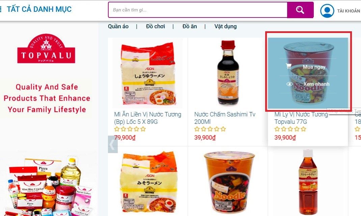This screenshot has width=361, height=216.
Task: Select the Quần áo category tab
Action: (x=118, y=26)
